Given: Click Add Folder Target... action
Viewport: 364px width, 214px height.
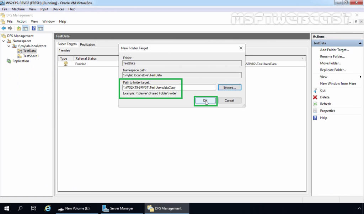Looking at the screenshot, I should point(334,50).
